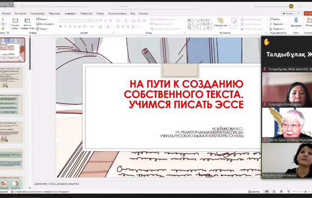Click the Создать слайд (New Slide) icon
The height and width of the screenshot is (198, 312).
(15, 21)
